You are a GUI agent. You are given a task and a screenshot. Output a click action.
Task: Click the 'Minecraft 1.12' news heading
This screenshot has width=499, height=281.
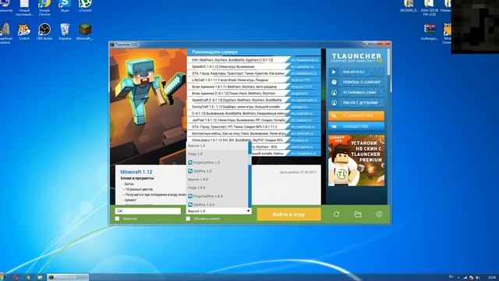136,172
